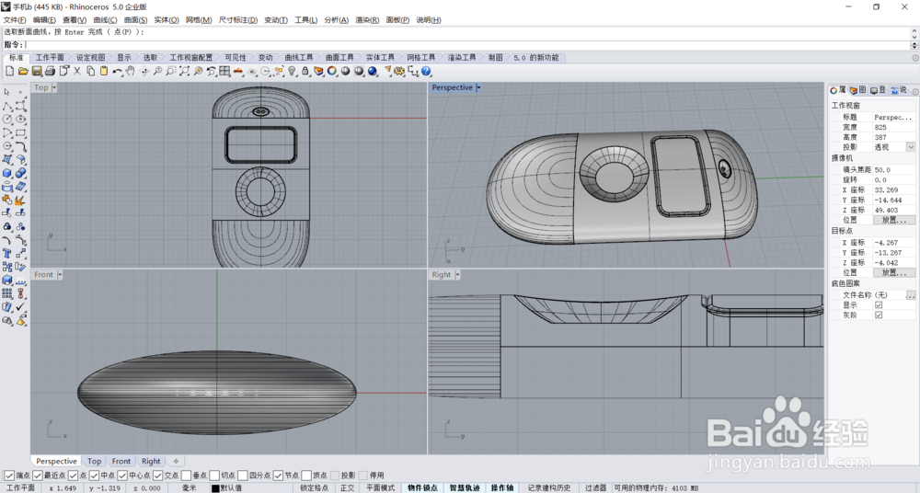Click the Print icon in the toolbar
Image resolution: width=920 pixels, height=493 pixels.
pyautogui.click(x=50, y=71)
